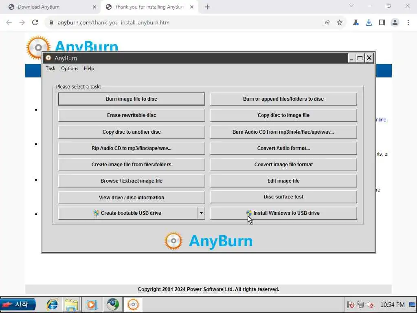417x313 pixels.
Task: Choose Burn or append files/folders to disc
Action: pyautogui.click(x=283, y=99)
